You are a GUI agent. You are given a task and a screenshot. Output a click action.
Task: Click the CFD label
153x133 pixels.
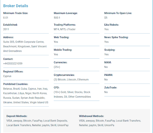point(56,87)
